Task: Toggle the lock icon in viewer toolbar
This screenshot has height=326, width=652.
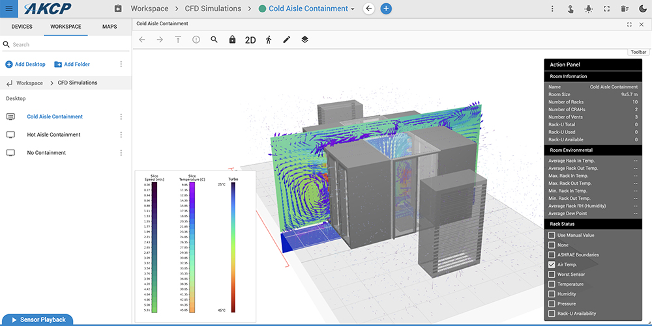Action: 232,40
